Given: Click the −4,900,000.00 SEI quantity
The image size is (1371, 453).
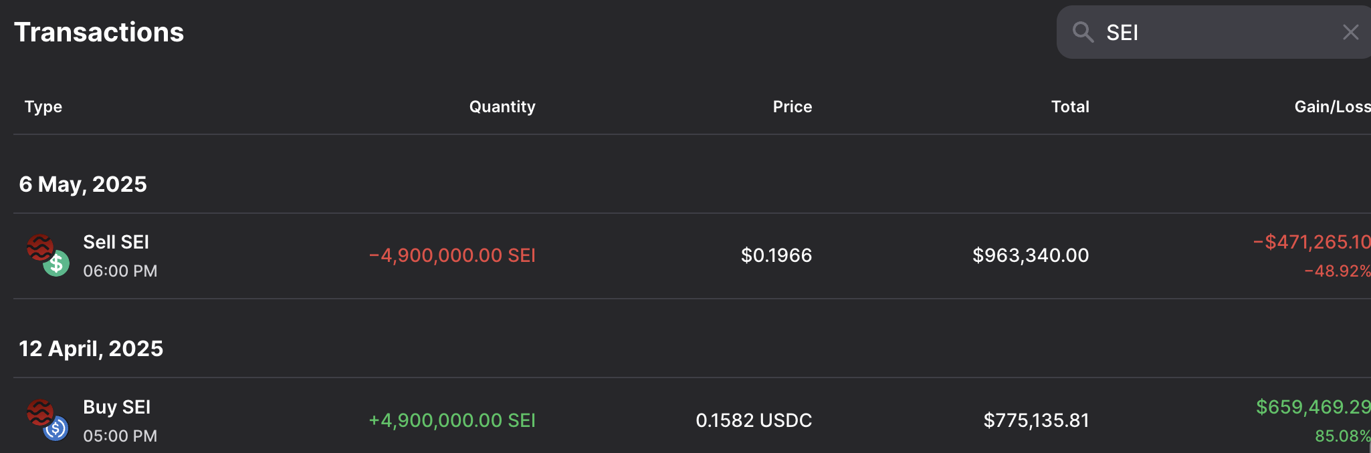Looking at the screenshot, I should tap(452, 255).
